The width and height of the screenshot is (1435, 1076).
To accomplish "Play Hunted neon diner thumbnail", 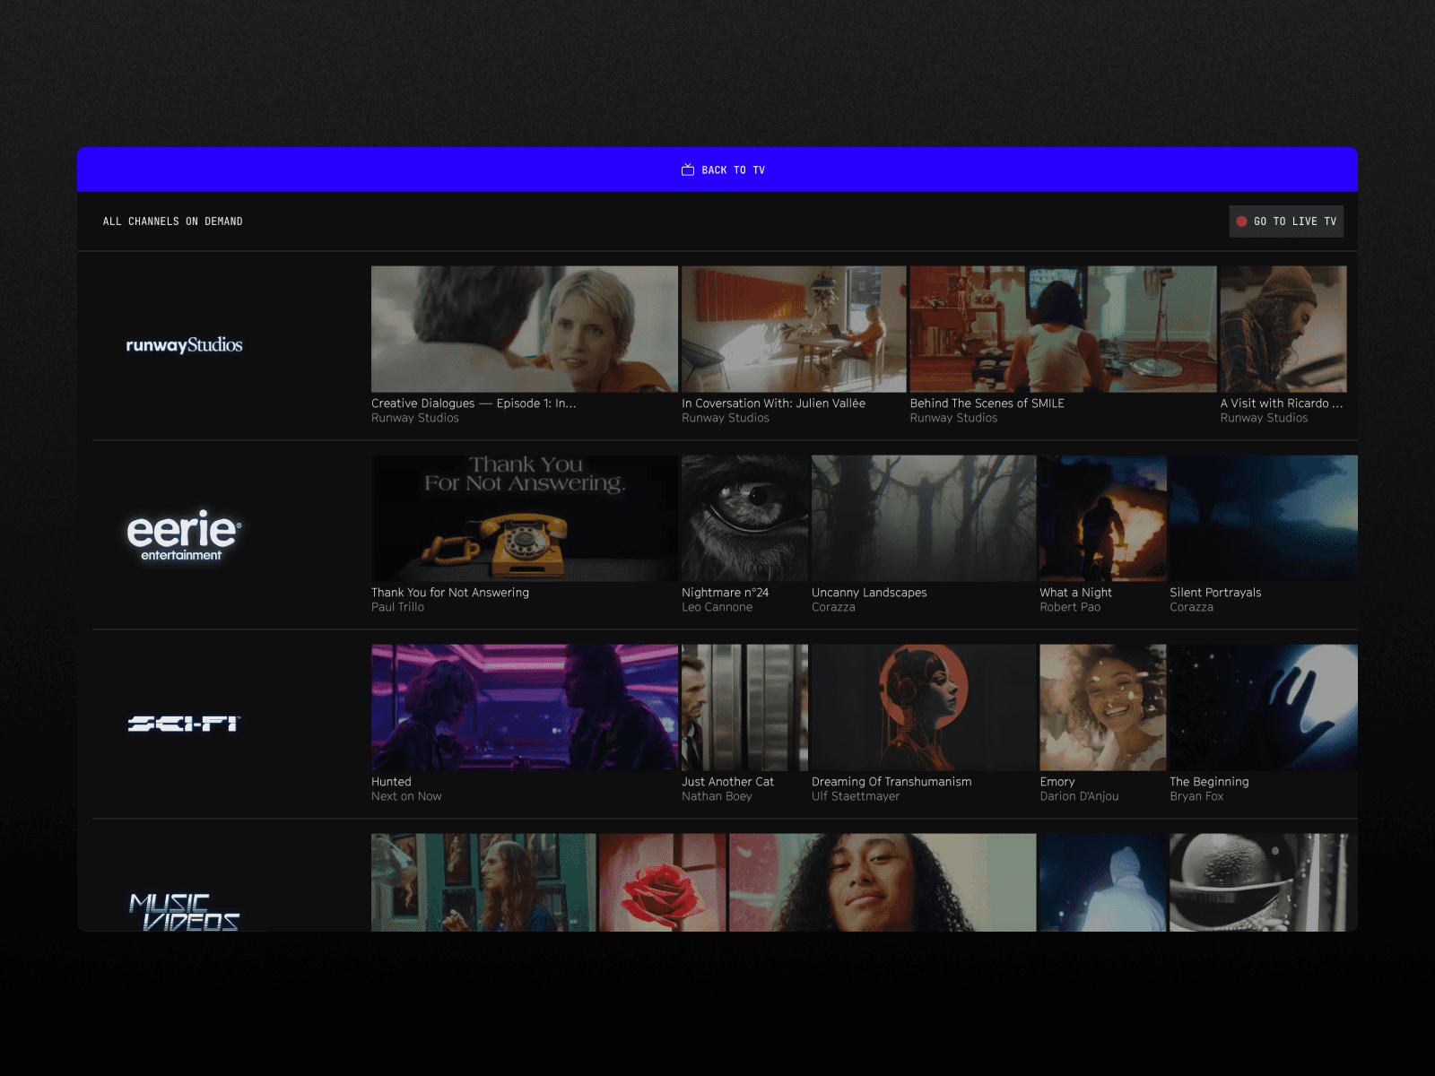I will (x=525, y=707).
